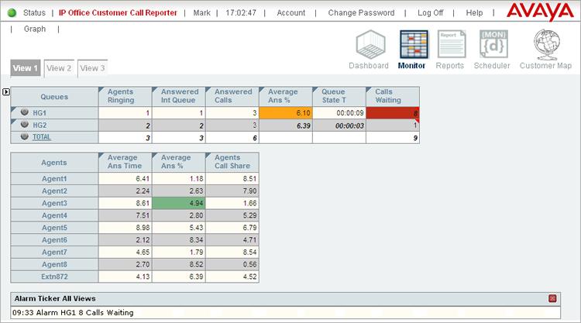The image size is (581, 323).
Task: Expand the queues table side arrow
Action: pyautogui.click(x=6, y=91)
